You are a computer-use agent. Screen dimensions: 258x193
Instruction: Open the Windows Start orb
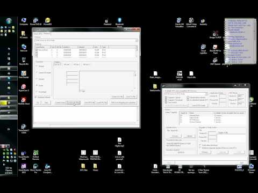(x=9, y=21)
